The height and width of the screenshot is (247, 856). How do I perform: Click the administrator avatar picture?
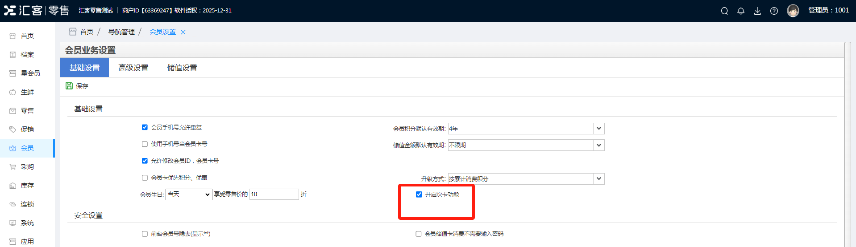(793, 11)
